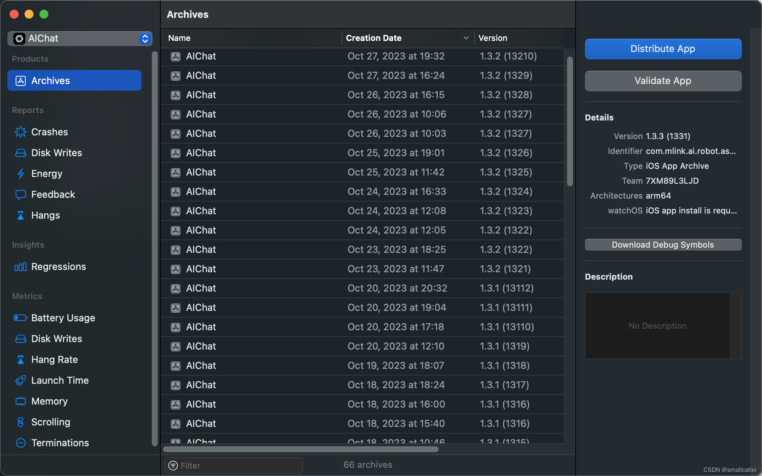Click the Energy lightning bolt icon
The image size is (762, 476).
(x=21, y=174)
